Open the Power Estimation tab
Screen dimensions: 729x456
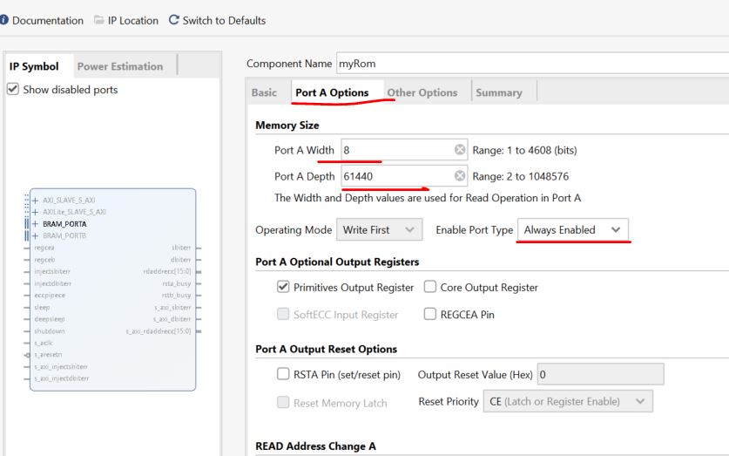tap(118, 66)
